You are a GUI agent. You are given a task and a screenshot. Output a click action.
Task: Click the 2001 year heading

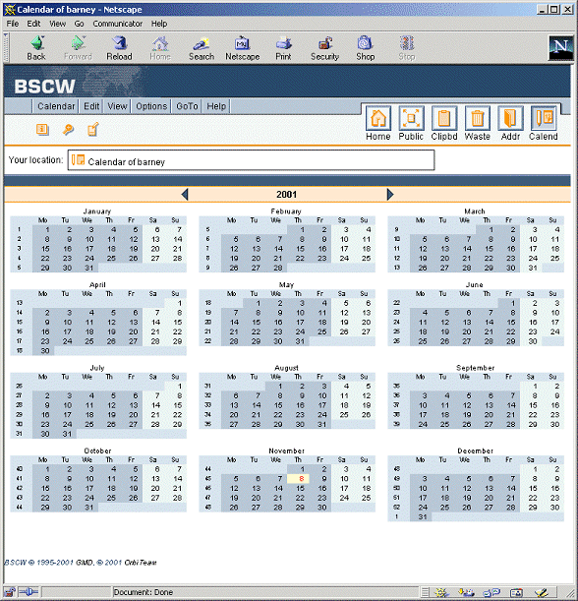click(286, 195)
